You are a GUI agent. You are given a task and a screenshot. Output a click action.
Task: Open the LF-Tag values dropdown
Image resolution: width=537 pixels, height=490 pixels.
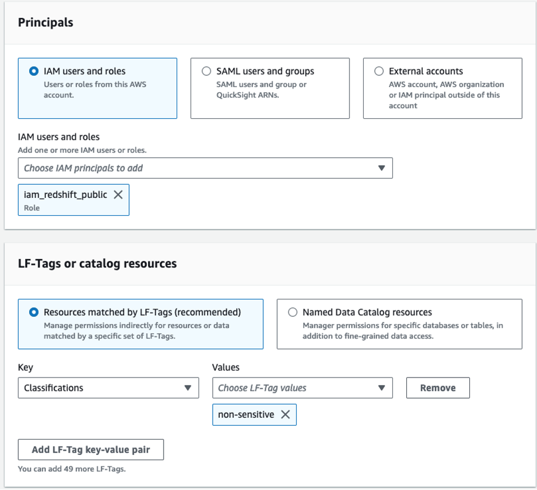[x=382, y=388]
